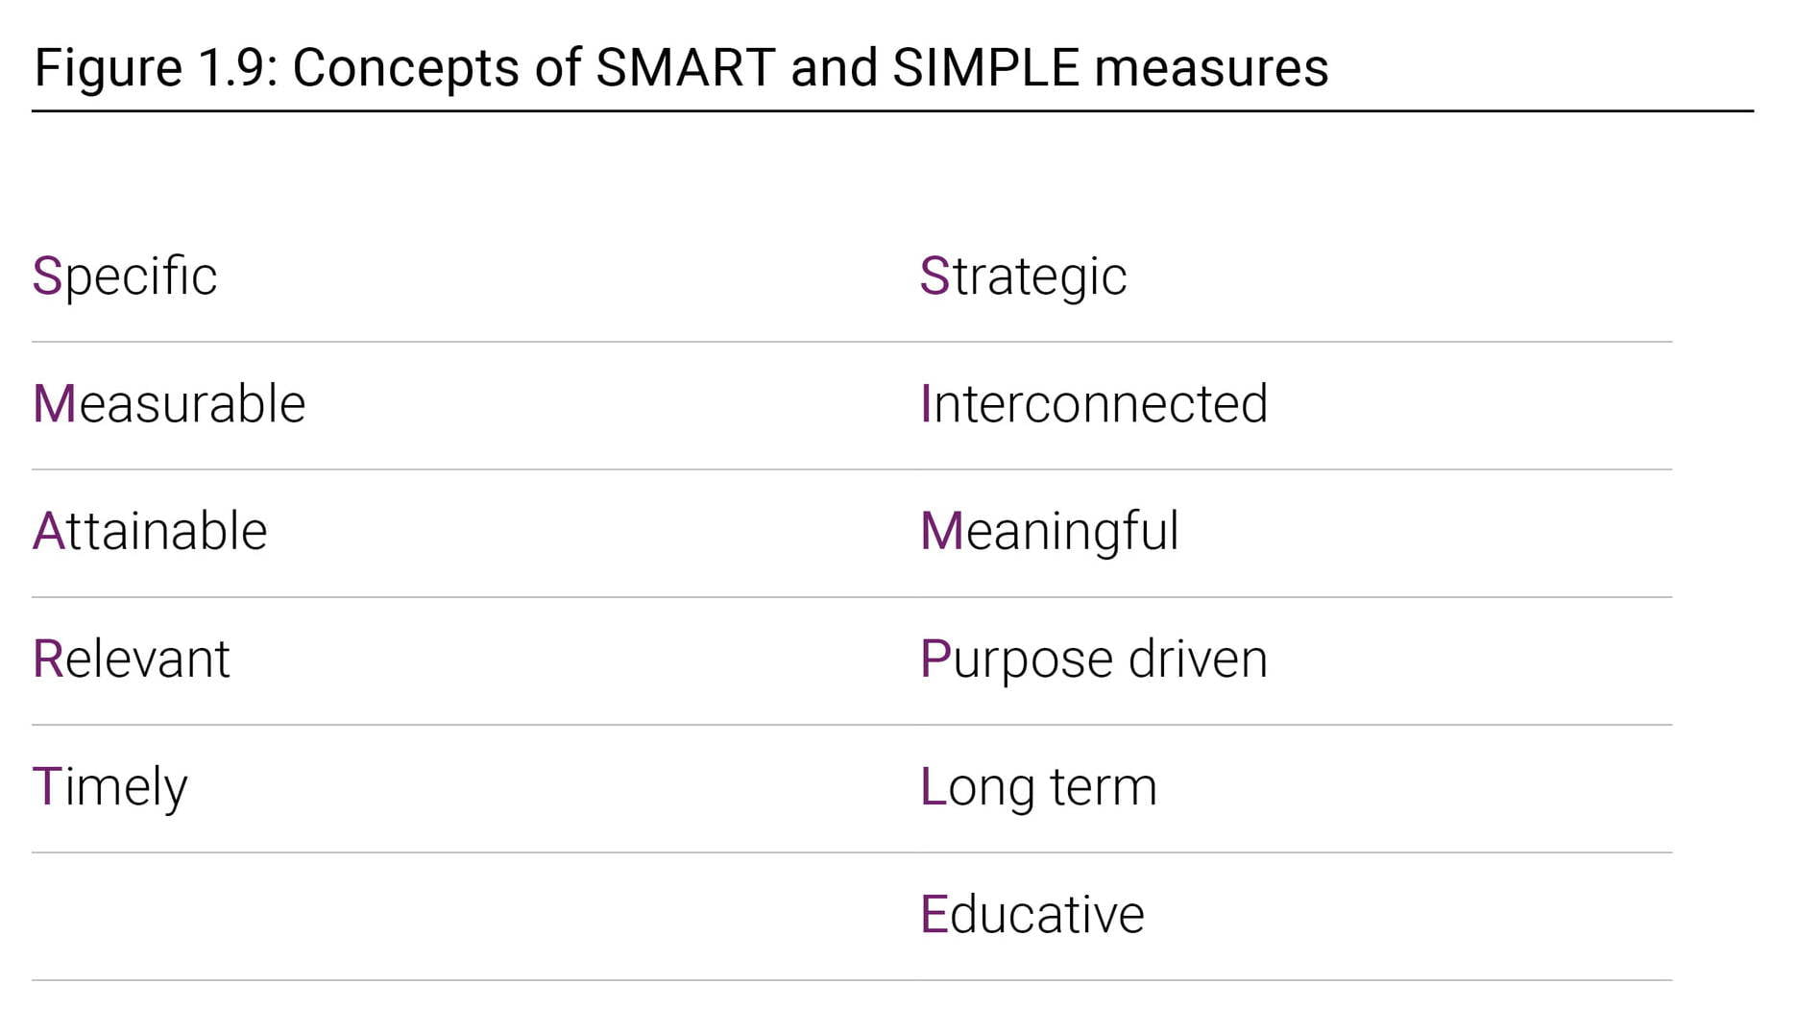Select the word 'Timely'

pyautogui.click(x=110, y=789)
